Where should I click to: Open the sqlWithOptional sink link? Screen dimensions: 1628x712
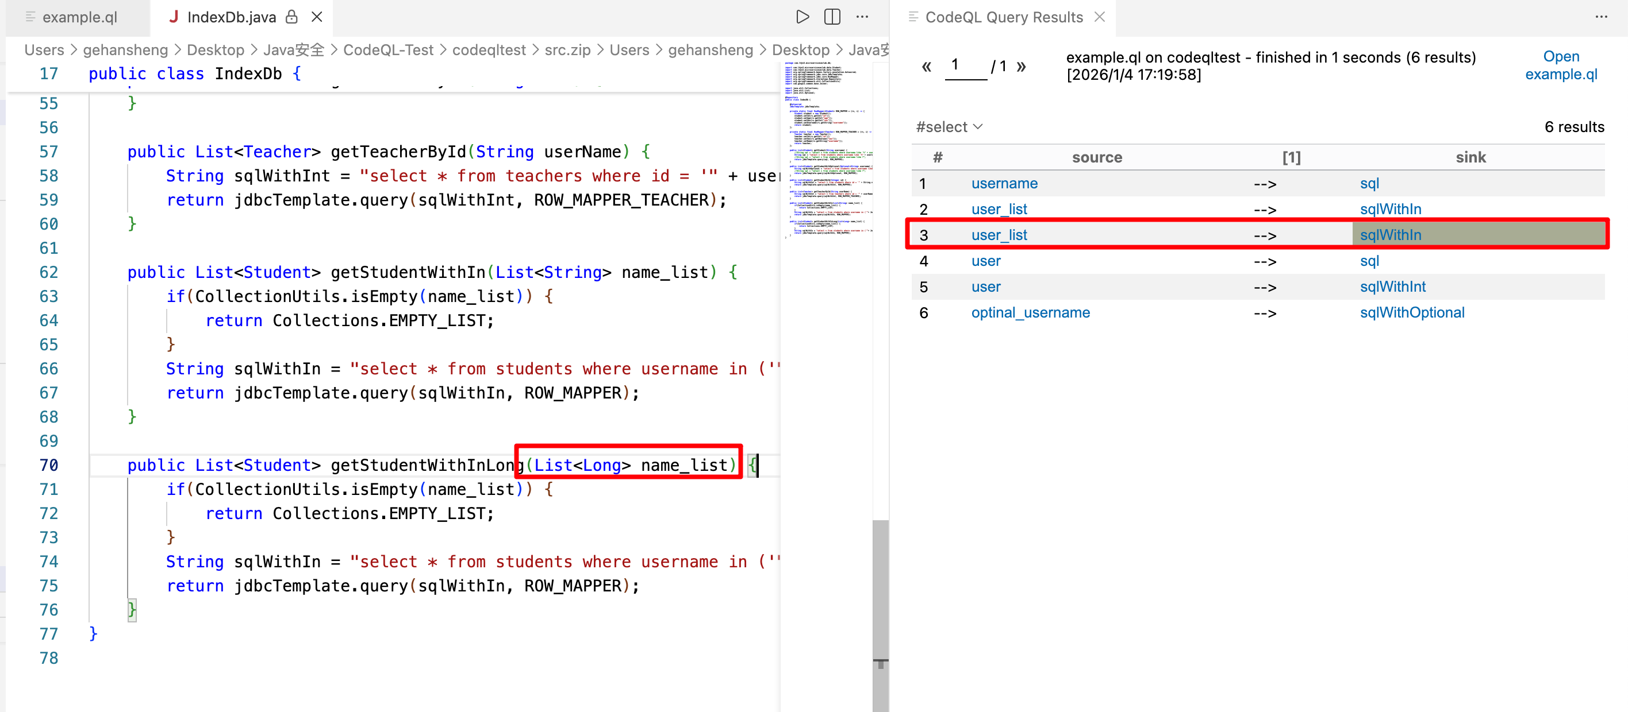click(1412, 313)
